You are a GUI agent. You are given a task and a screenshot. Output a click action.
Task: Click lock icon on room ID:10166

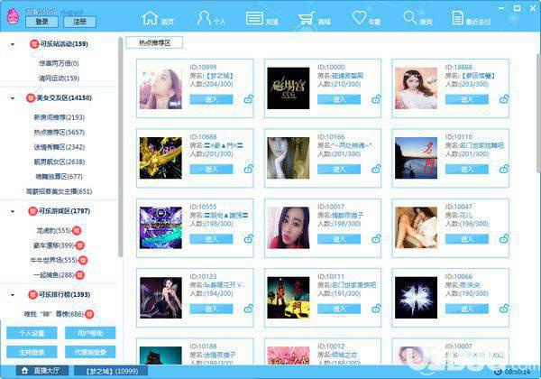click(376, 169)
